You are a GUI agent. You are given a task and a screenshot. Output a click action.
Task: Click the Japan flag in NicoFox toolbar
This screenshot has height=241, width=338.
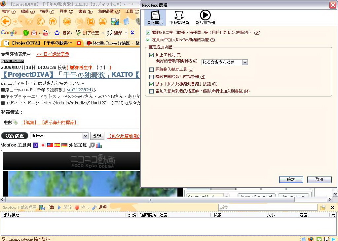pos(43,145)
